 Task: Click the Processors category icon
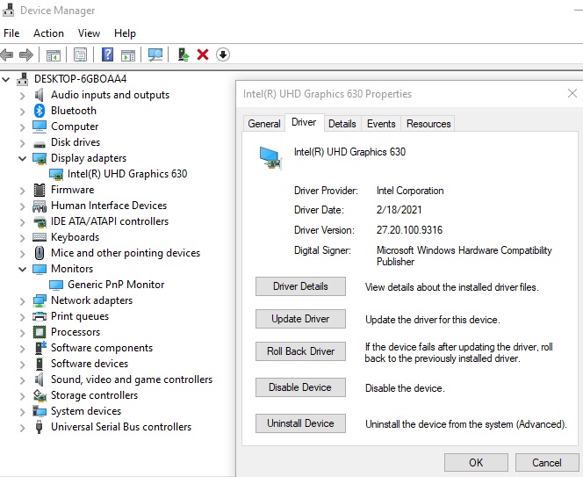pos(40,332)
